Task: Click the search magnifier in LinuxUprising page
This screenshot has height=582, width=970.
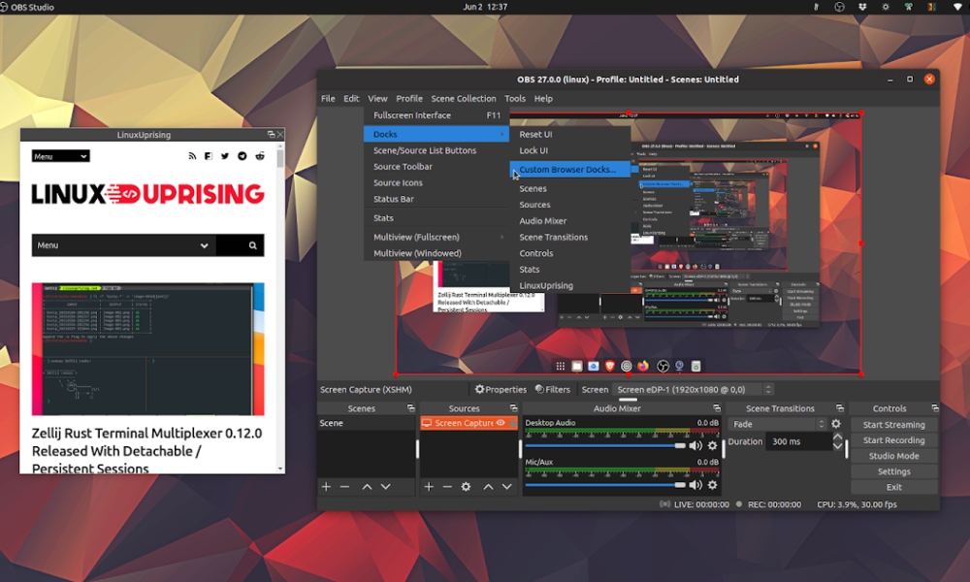Action: [x=252, y=245]
